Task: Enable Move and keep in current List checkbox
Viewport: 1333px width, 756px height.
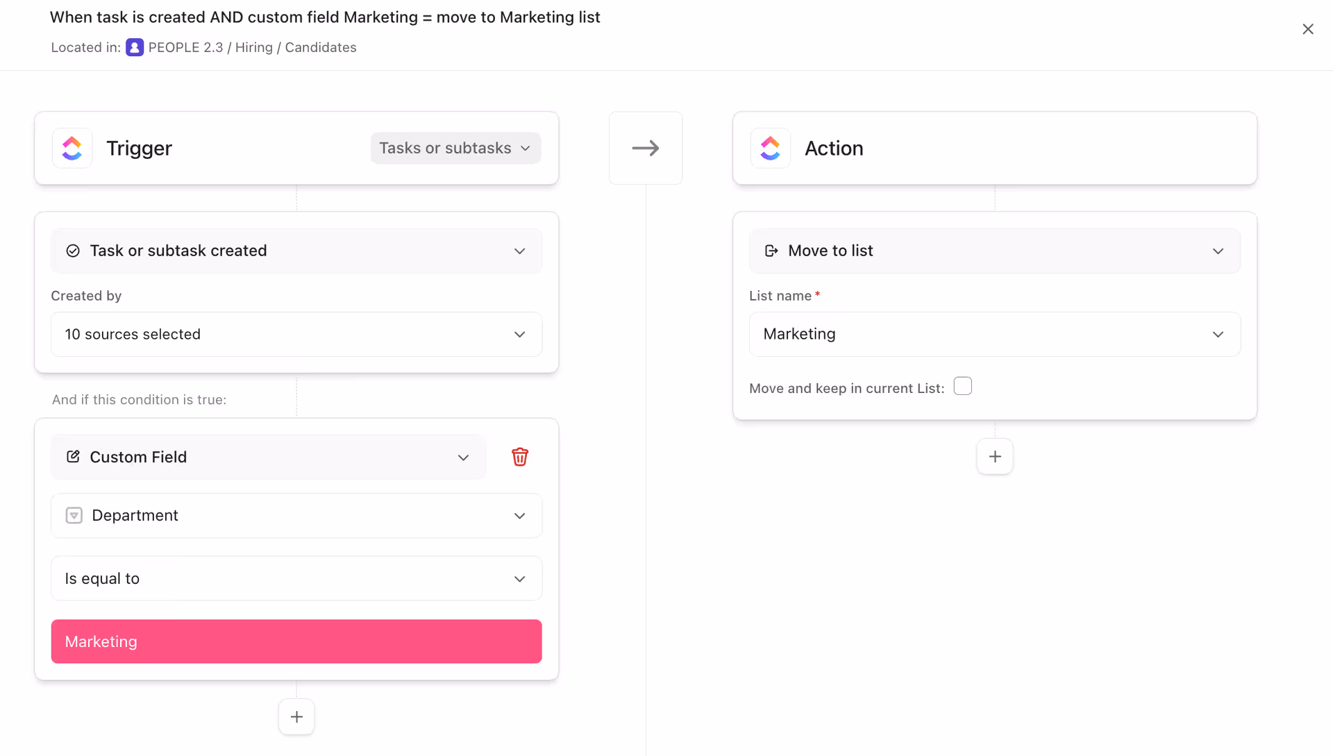Action: (962, 386)
